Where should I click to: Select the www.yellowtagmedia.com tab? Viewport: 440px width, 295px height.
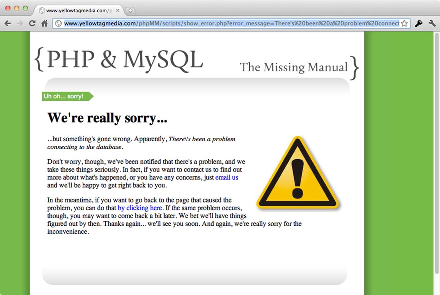click(79, 11)
